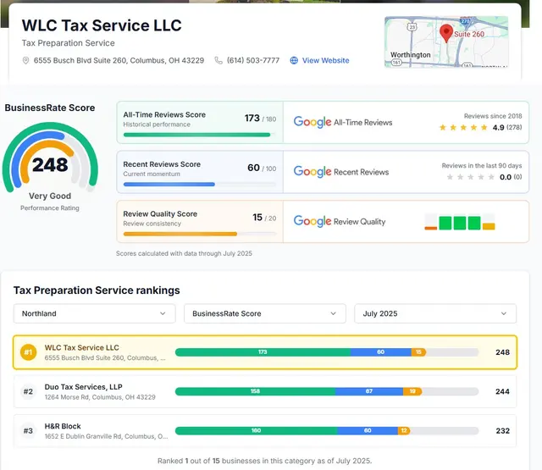This screenshot has height=470, width=542.
Task: Click the total score 244
Action: click(x=502, y=391)
